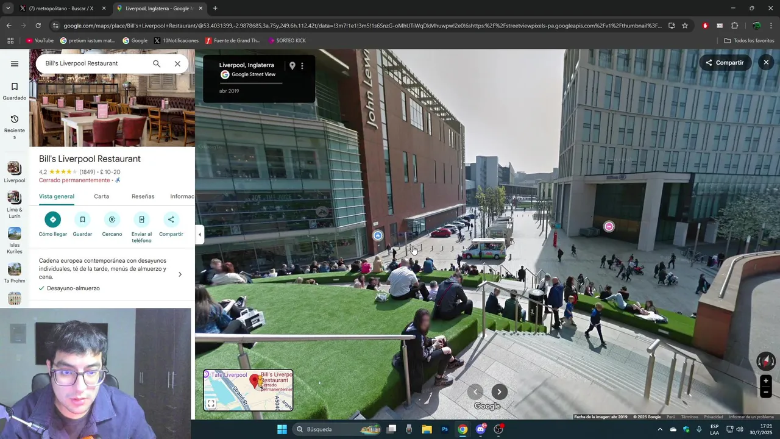The width and height of the screenshot is (780, 439).
Task: Click the taskbar Búsqueda search box
Action: click(x=337, y=429)
